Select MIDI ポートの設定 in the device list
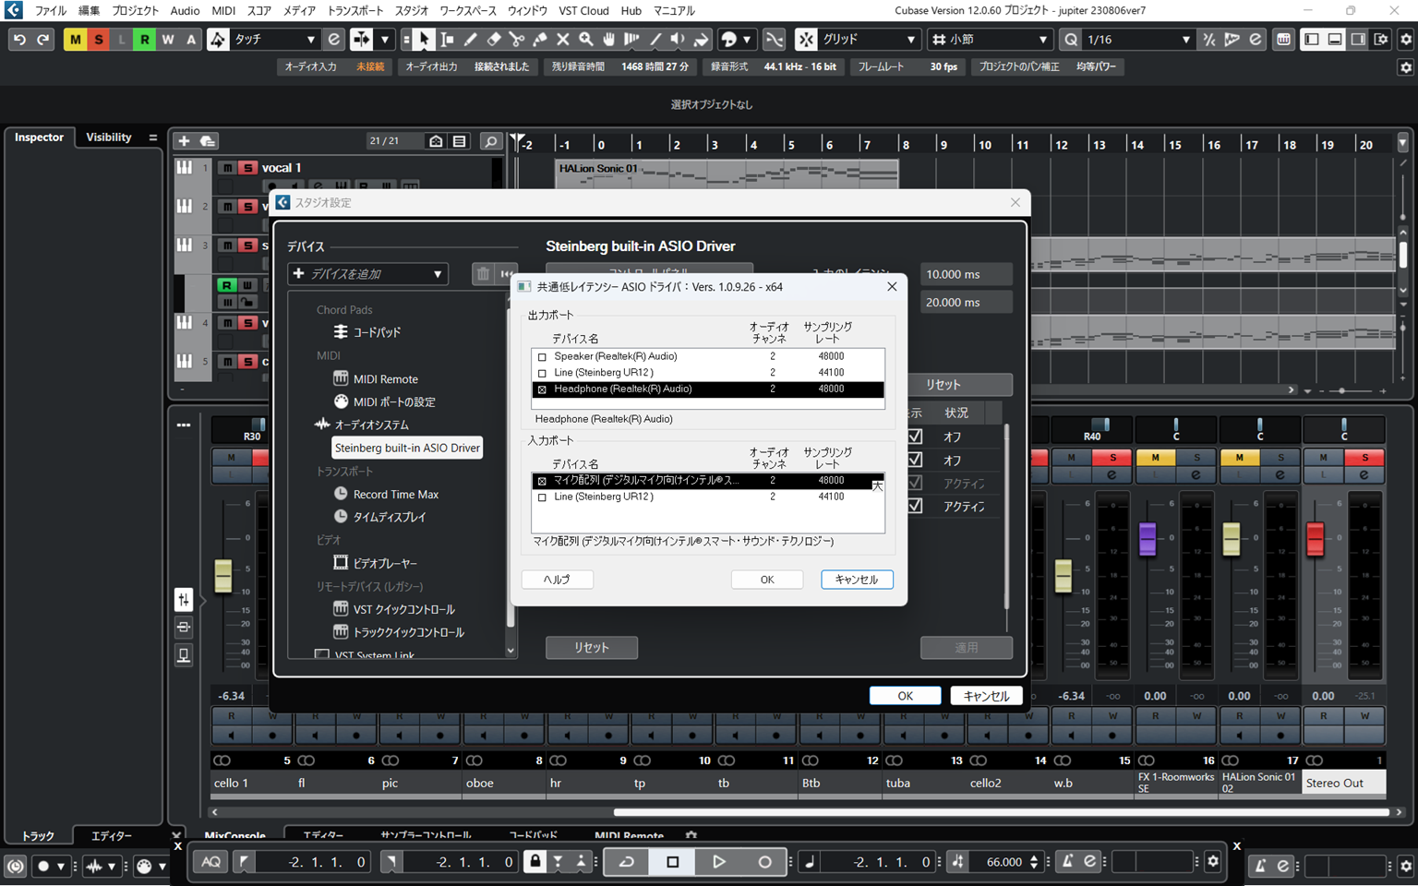Viewport: 1418px width, 886px height. [394, 402]
